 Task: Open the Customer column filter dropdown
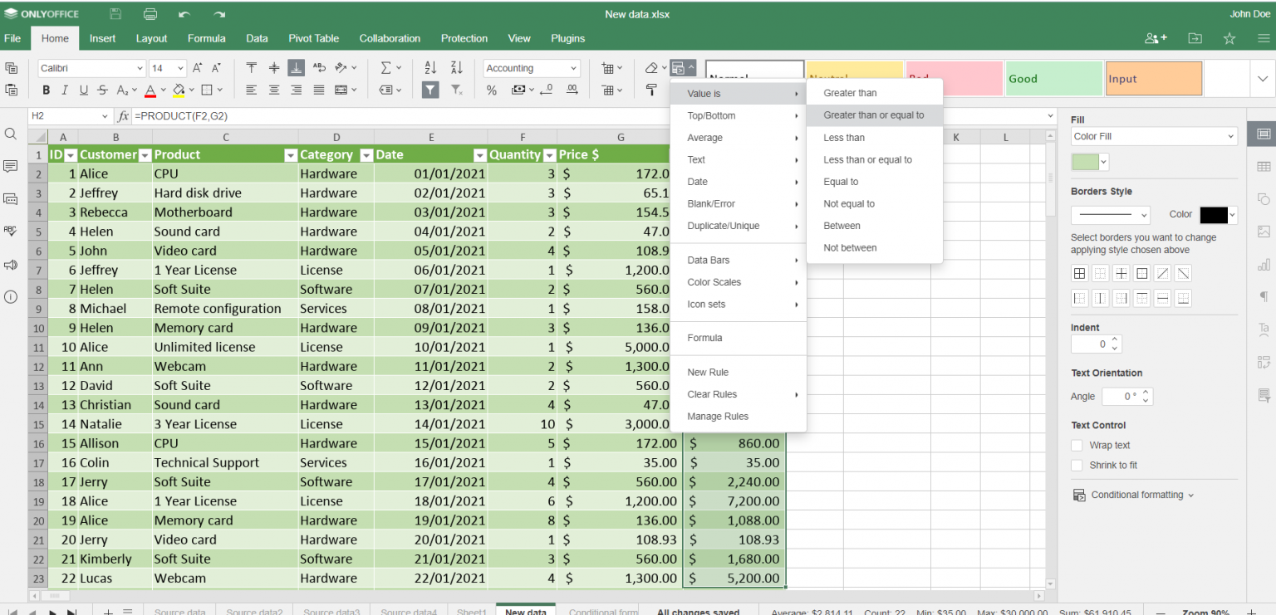[145, 154]
